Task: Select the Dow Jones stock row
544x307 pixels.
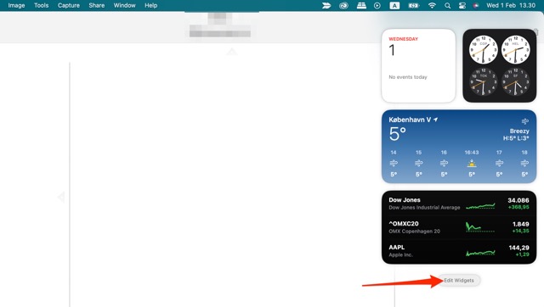Action: tap(459, 204)
